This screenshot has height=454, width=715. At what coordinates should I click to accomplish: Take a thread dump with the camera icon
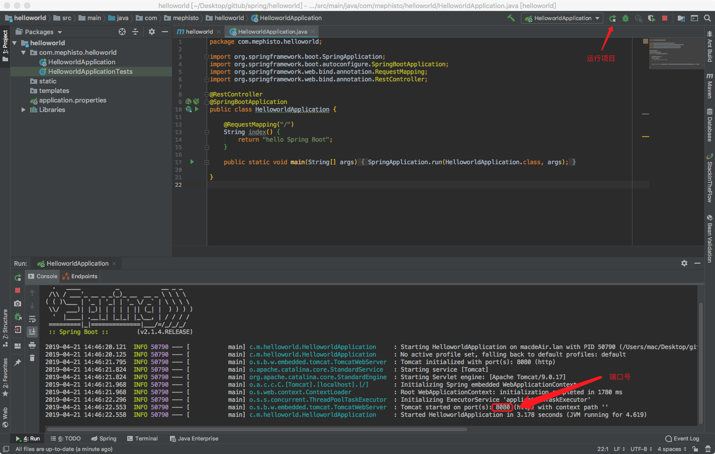18,303
